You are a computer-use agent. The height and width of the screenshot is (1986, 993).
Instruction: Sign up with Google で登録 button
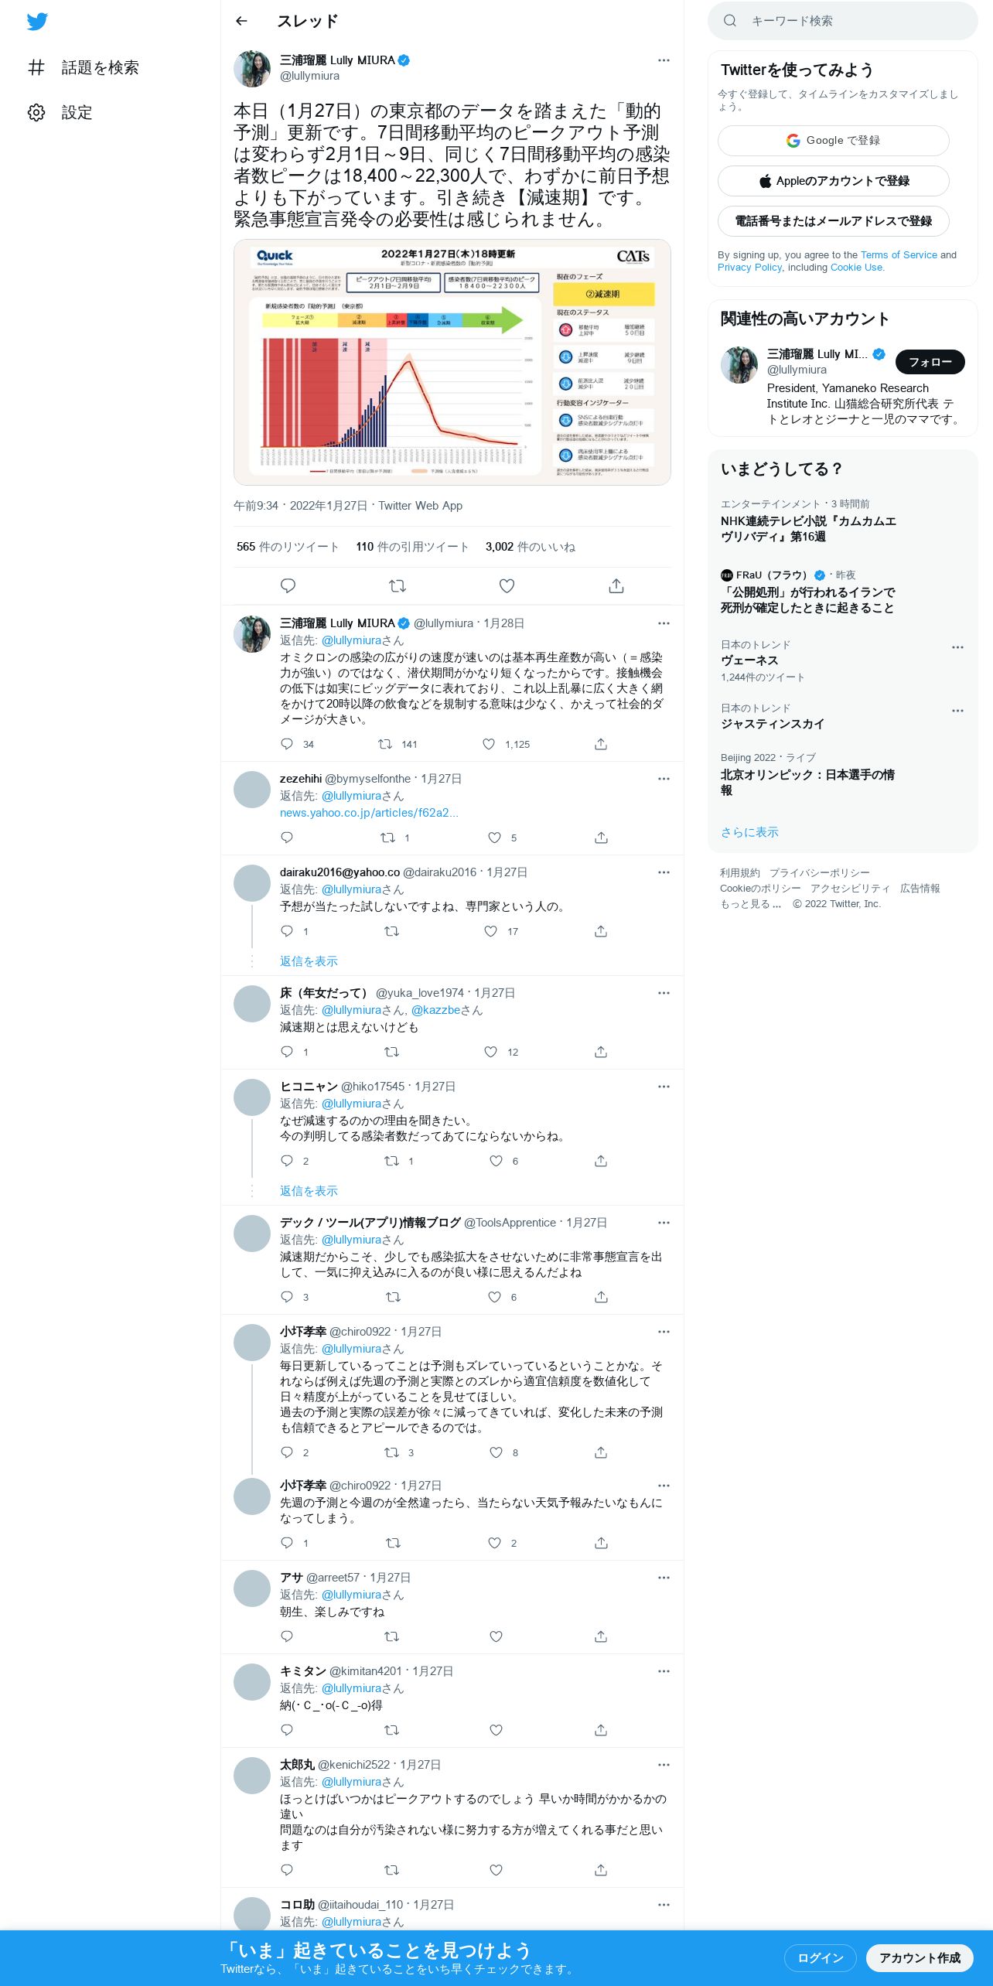(833, 141)
